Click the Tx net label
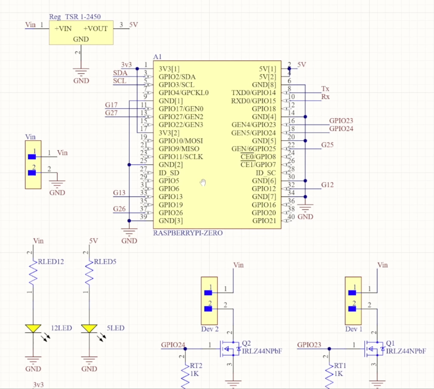This screenshot has width=434, height=389. 325,89
